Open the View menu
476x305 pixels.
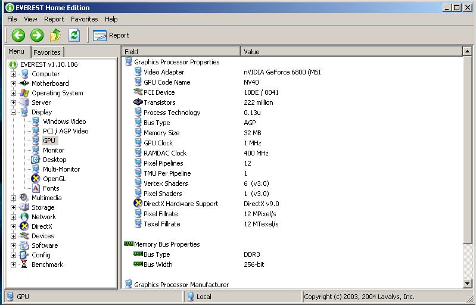30,19
